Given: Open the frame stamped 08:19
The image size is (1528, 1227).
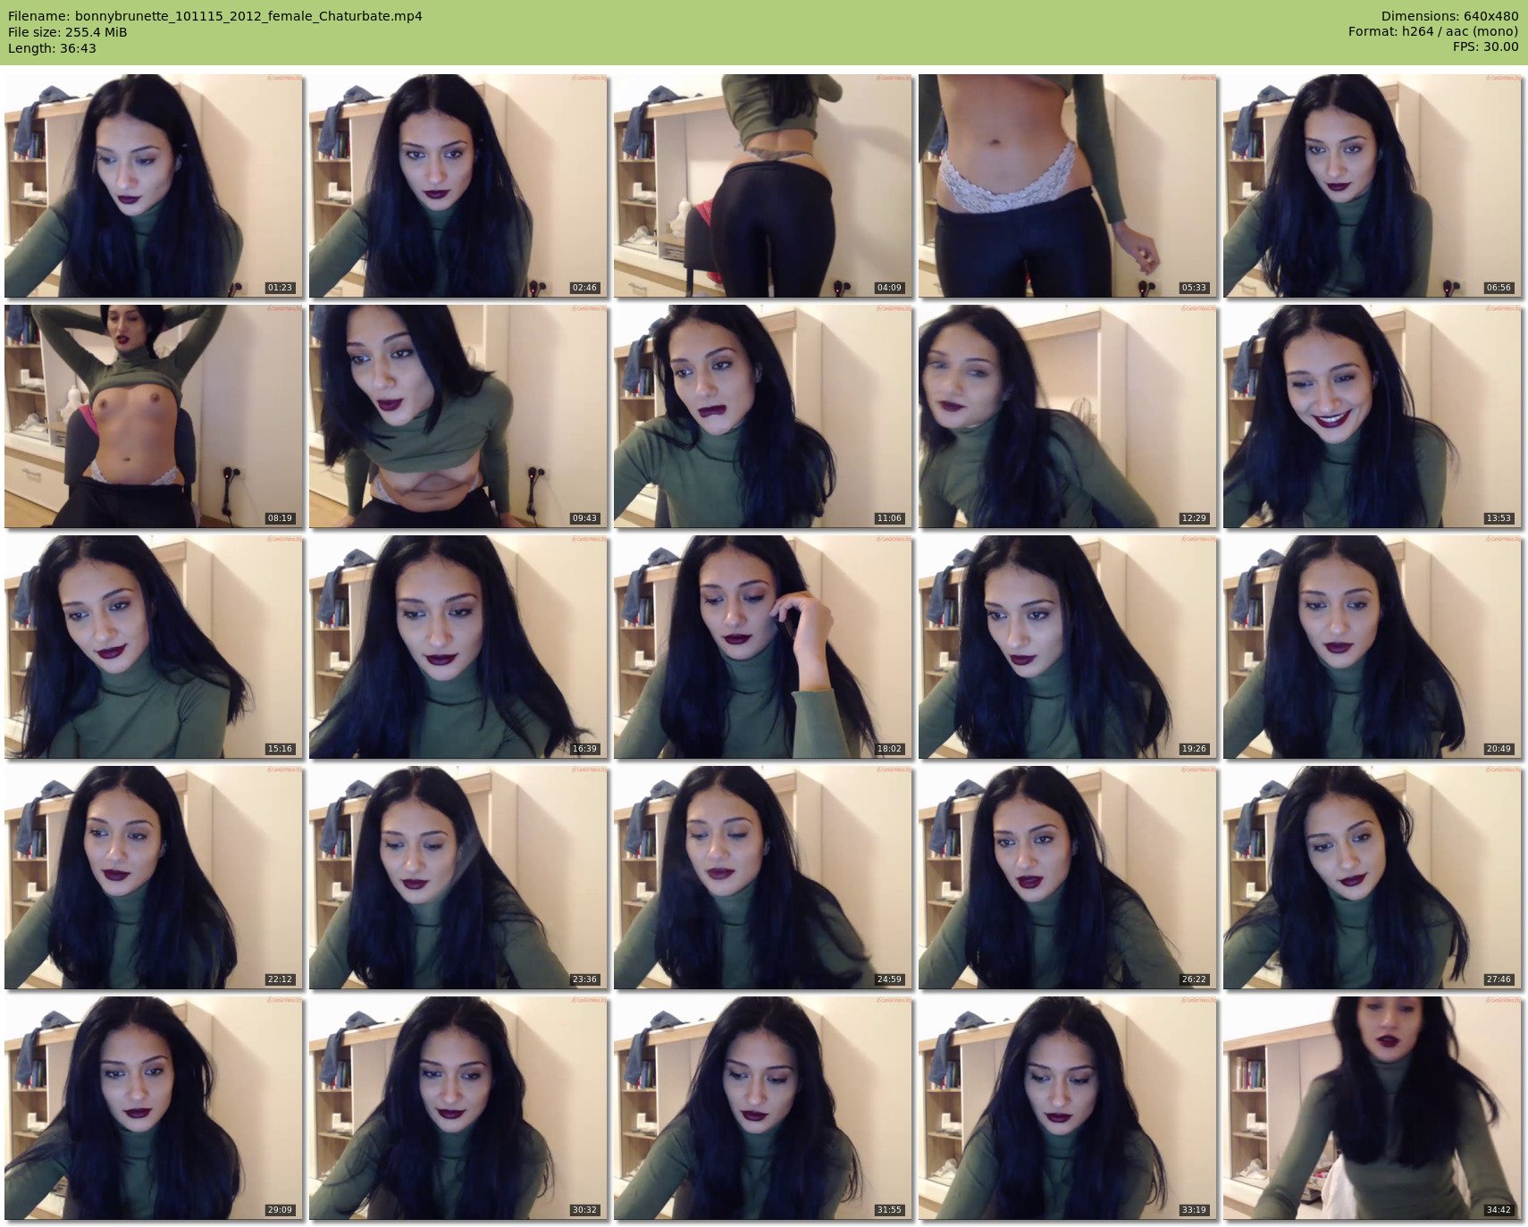Looking at the screenshot, I should (x=154, y=416).
